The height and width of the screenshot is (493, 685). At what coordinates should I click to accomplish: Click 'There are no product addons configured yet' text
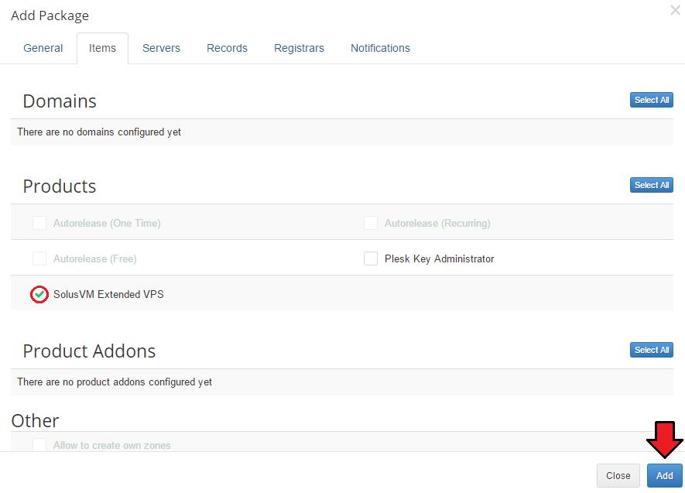tap(115, 382)
